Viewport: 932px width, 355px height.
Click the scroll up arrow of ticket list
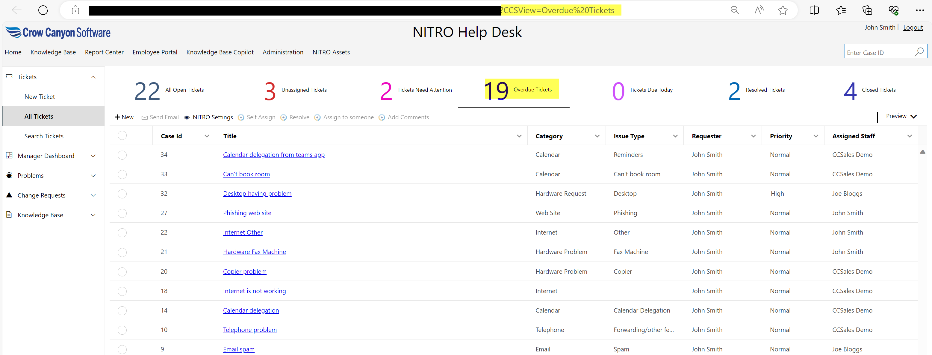click(x=922, y=152)
